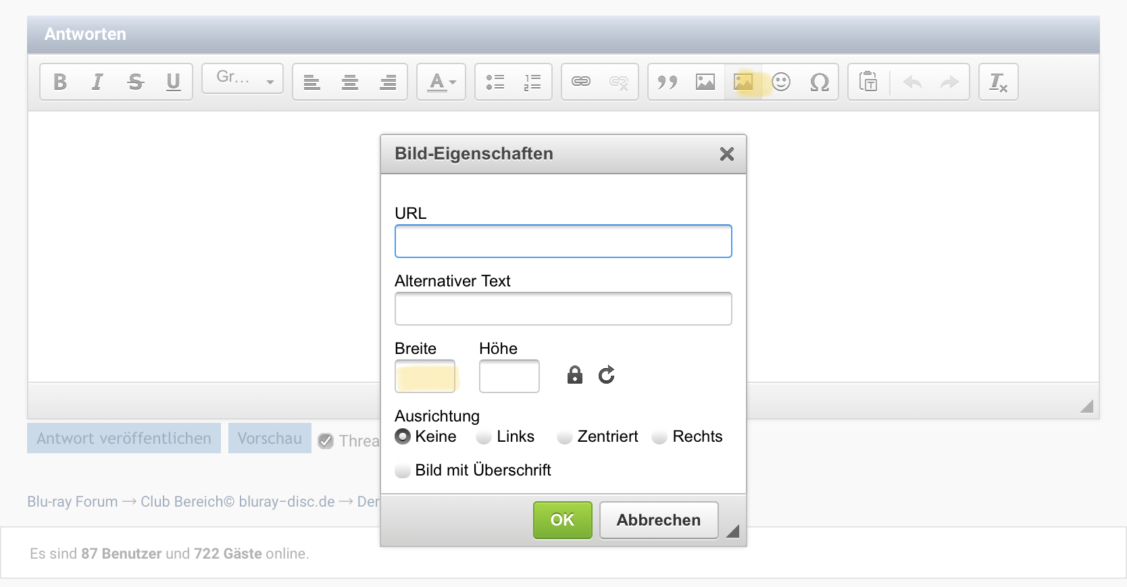This screenshot has height=587, width=1127.
Task: Remove the hyperlink (unlink icon)
Action: 619,82
